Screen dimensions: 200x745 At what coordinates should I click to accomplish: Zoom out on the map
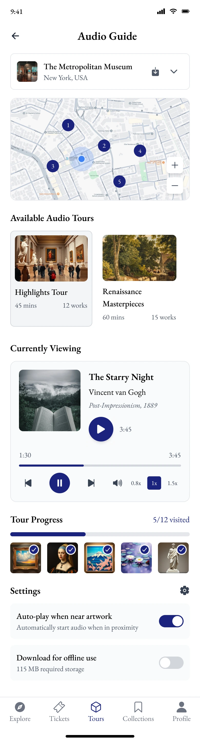click(175, 185)
